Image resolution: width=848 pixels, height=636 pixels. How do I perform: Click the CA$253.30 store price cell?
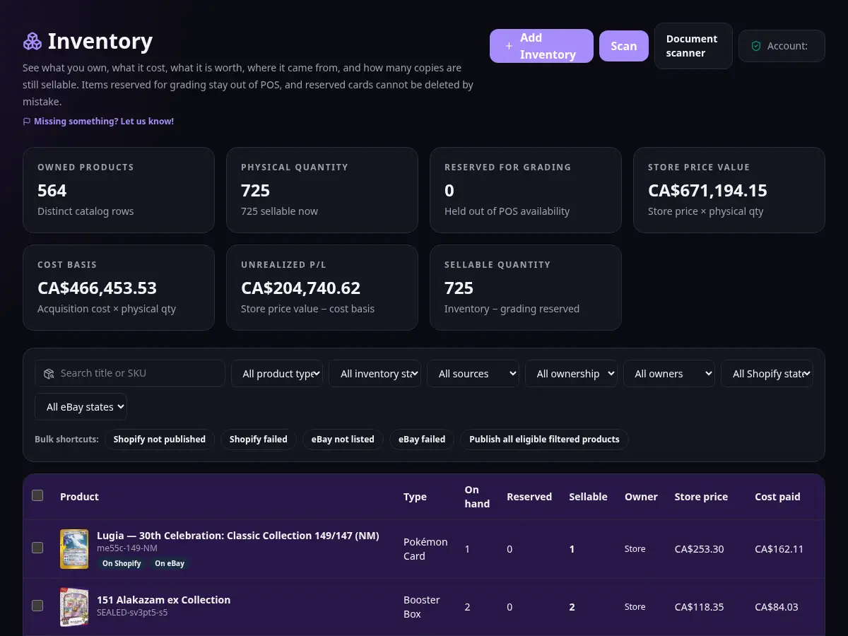699,549
